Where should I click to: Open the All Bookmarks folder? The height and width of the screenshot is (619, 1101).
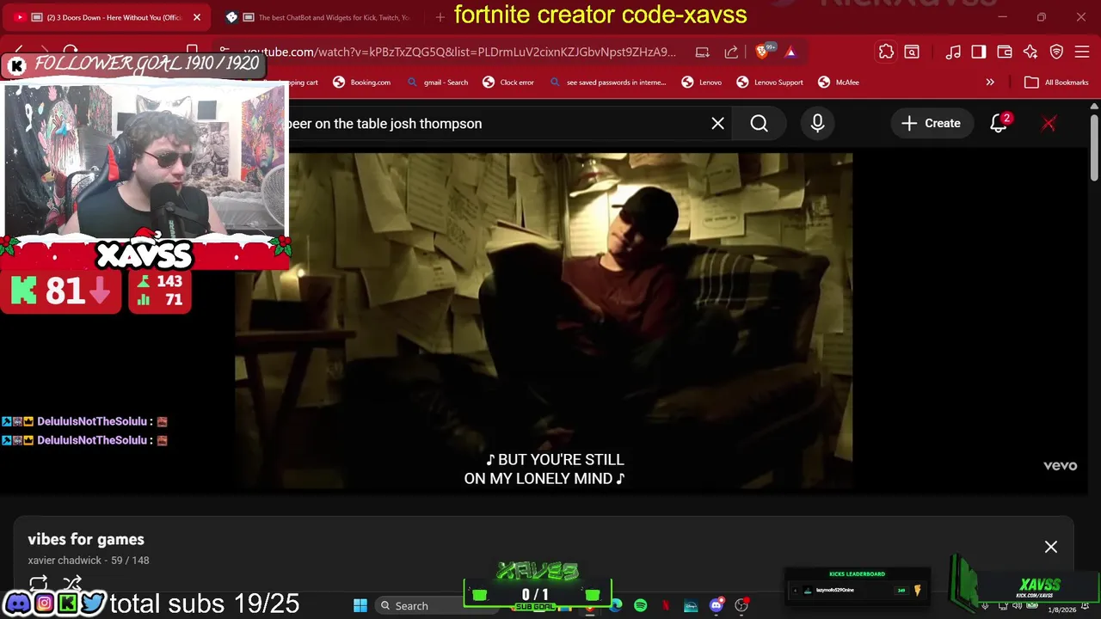coord(1057,83)
